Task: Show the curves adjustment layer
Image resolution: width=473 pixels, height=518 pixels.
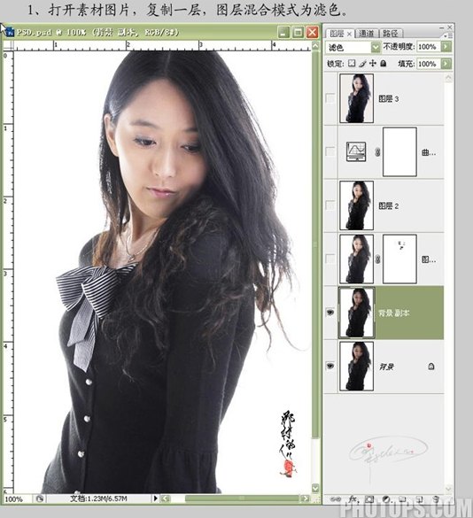Action: pos(330,151)
